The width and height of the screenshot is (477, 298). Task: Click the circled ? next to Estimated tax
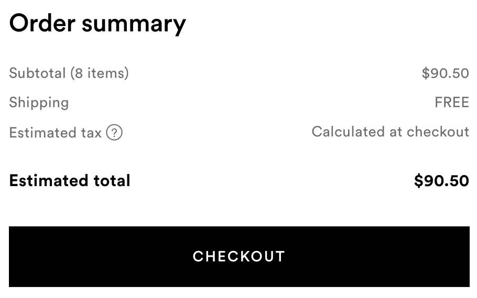[114, 132]
